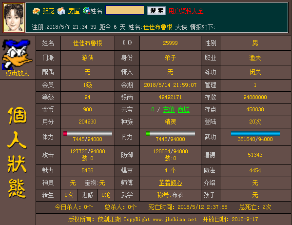Click the 点击放大 link under the avatar
The image size is (292, 225).
click(x=18, y=73)
